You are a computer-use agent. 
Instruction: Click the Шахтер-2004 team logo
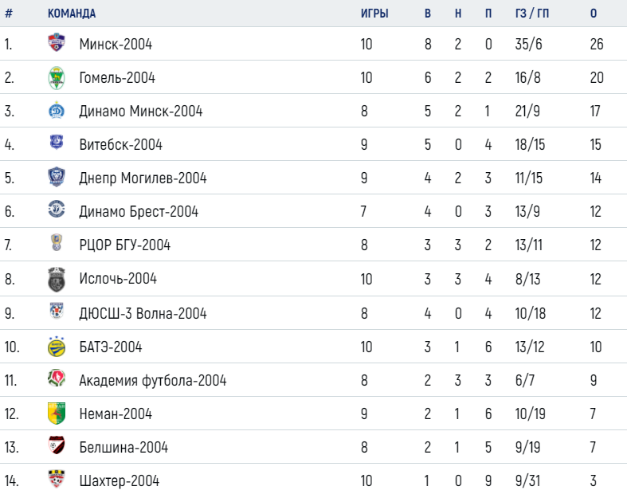point(57,479)
